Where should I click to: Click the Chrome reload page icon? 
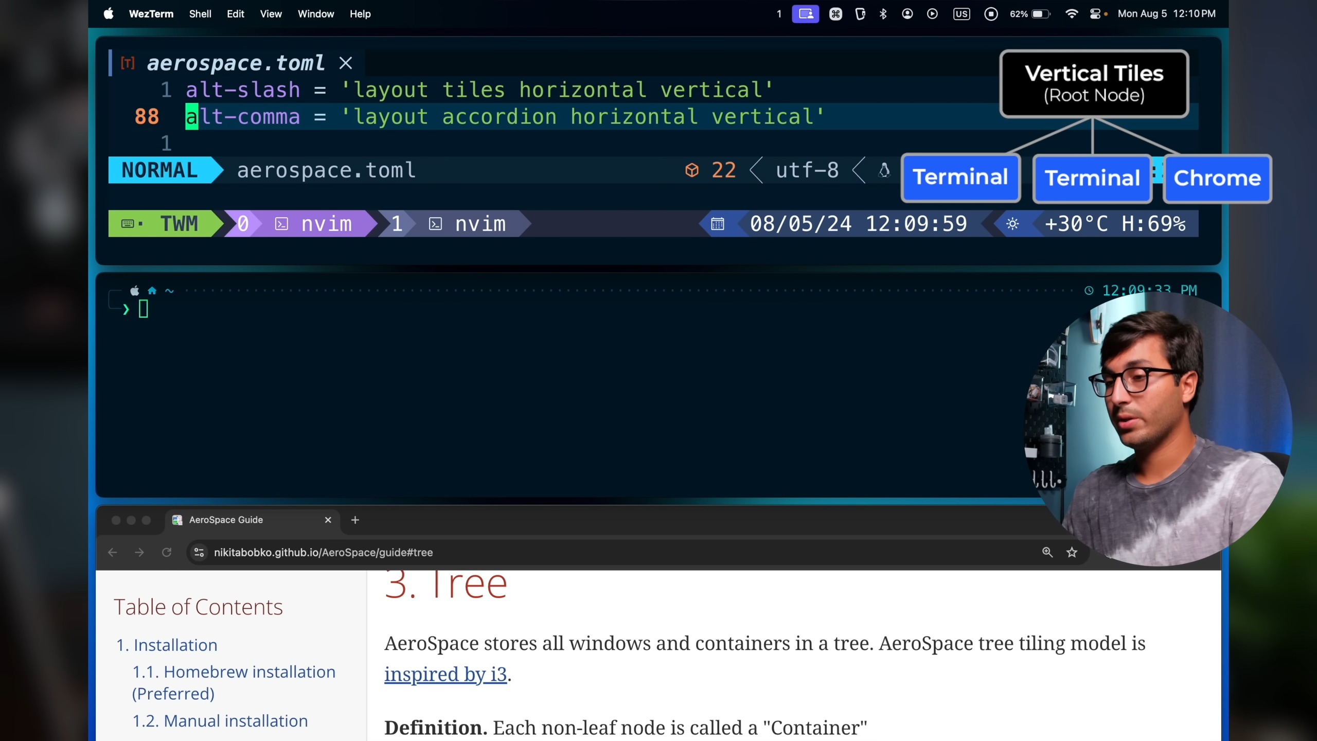(167, 552)
